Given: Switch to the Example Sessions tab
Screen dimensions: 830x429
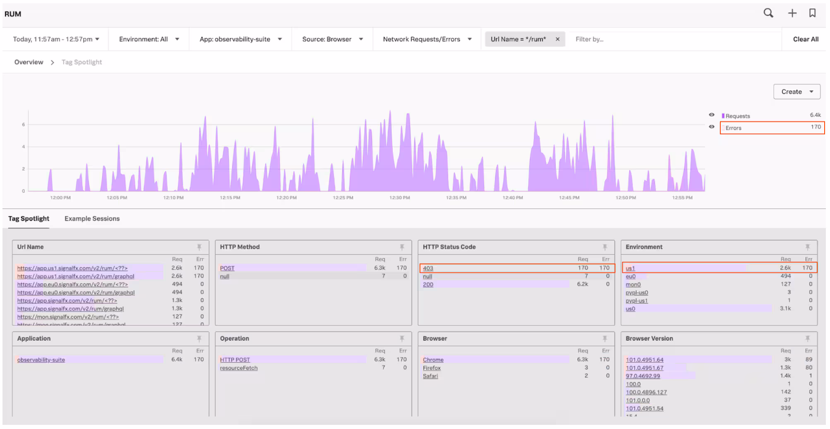Looking at the screenshot, I should [92, 219].
